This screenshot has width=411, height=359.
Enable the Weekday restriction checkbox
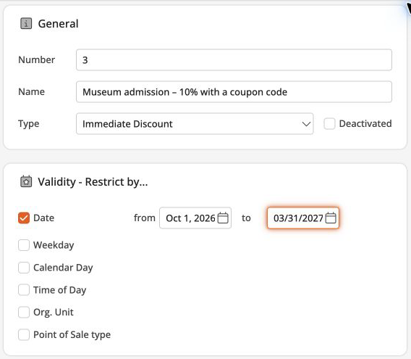click(24, 245)
